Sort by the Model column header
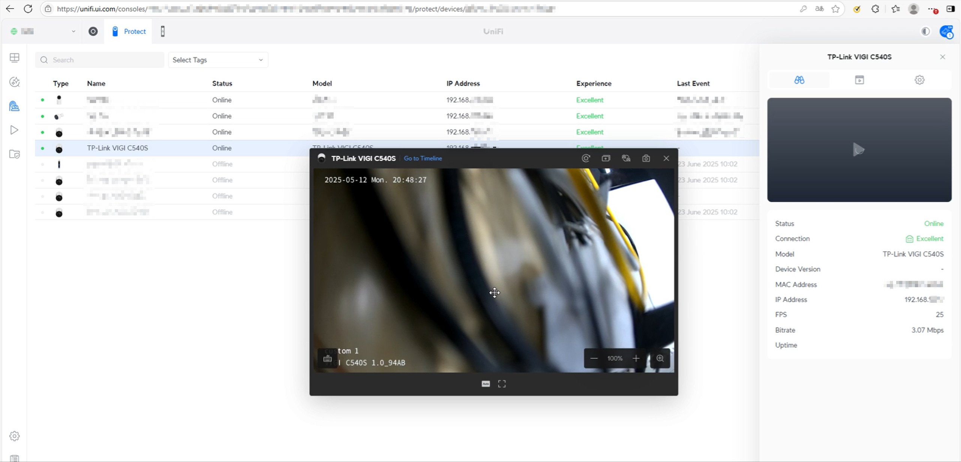The image size is (961, 462). pos(322,83)
